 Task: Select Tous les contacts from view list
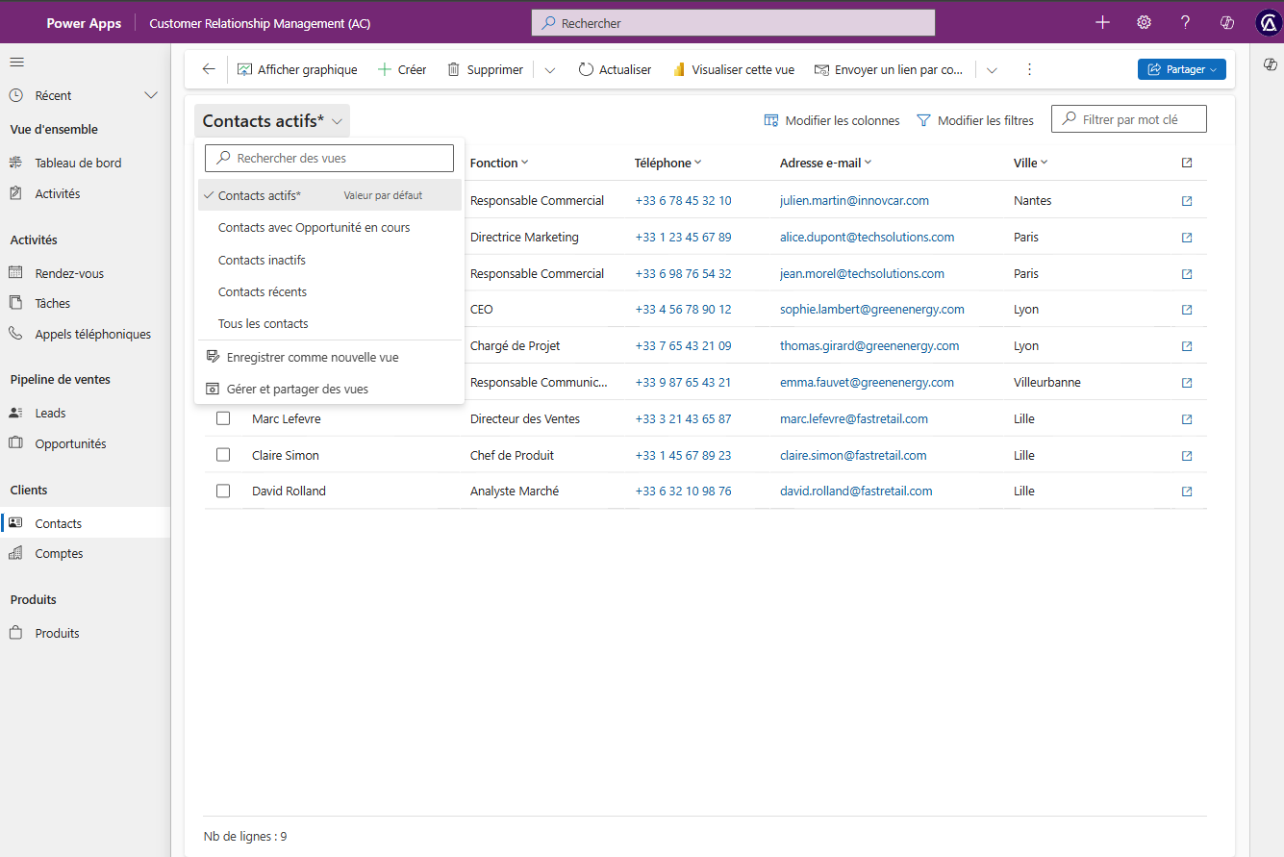[264, 324]
